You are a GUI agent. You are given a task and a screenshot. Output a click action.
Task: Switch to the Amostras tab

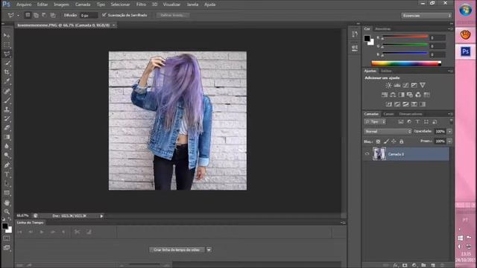[x=382, y=29]
